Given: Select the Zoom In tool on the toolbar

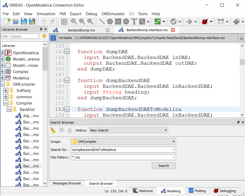Looking at the screenshot, I should [82, 21].
